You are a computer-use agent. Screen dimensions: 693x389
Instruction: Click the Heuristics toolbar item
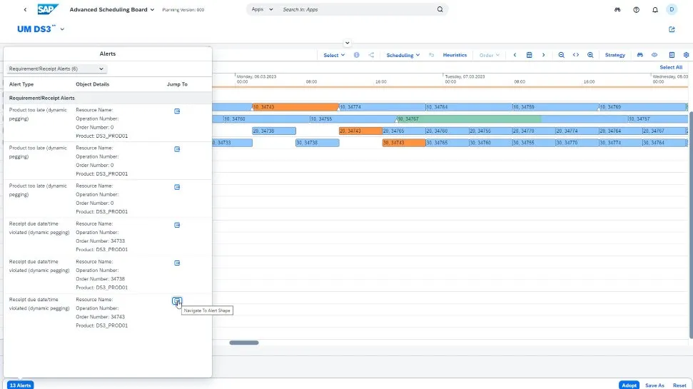(x=455, y=55)
